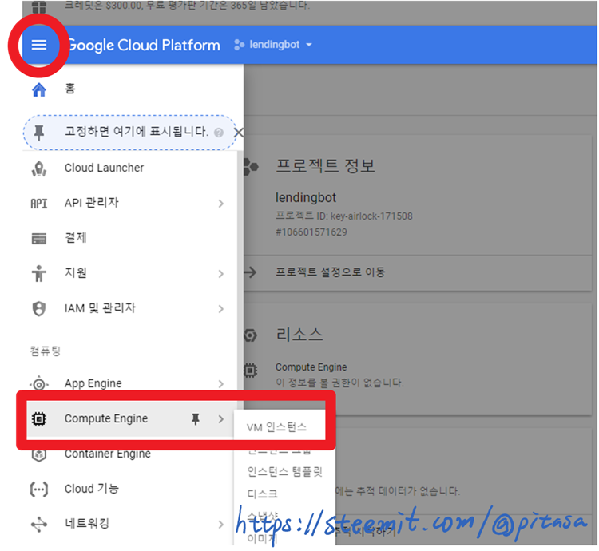Click the 리소스 card icon
Viewport: 599px width, 551px height.
pyautogui.click(x=250, y=336)
